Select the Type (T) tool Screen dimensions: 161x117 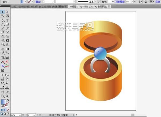pos(7,20)
